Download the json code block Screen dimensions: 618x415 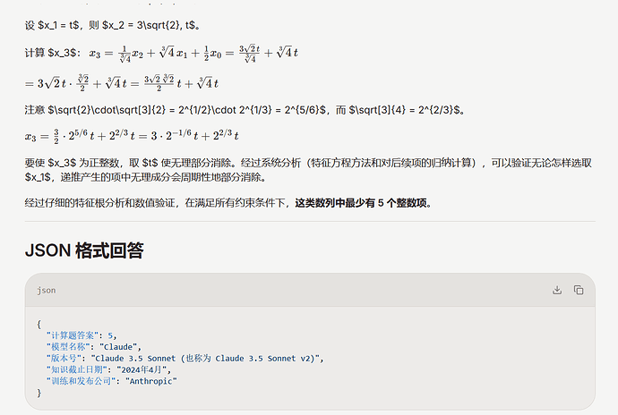[557, 290]
